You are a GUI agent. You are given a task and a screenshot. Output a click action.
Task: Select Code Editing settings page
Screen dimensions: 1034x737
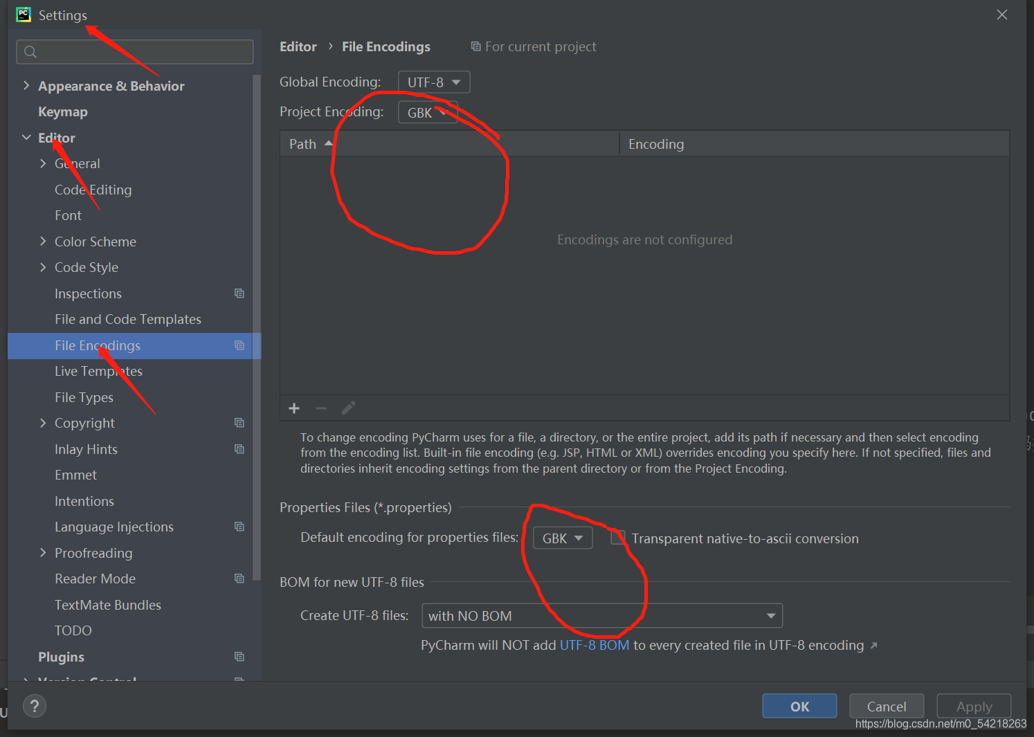tap(93, 190)
